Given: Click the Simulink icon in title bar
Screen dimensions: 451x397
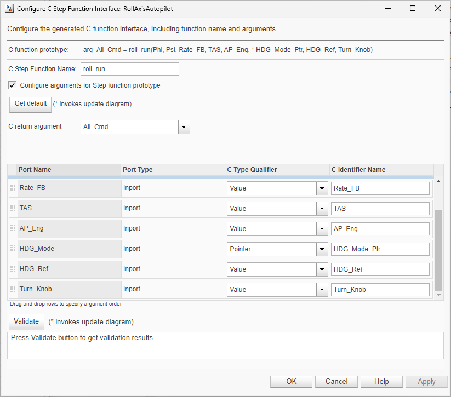Looking at the screenshot, I should (x=9, y=9).
